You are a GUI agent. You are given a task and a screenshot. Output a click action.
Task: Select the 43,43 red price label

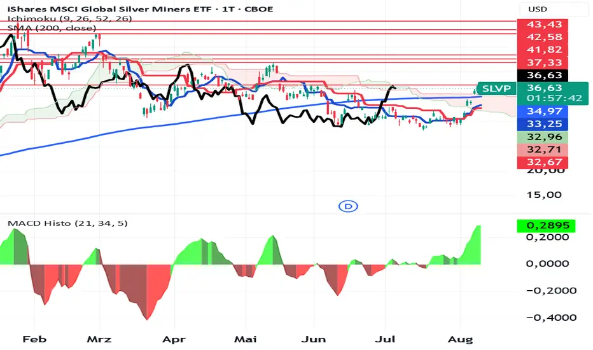pos(542,24)
